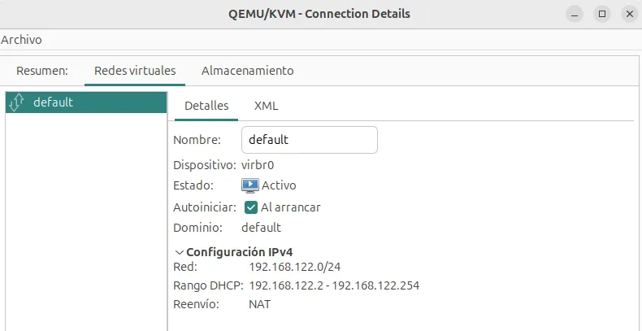Select the default network name in the list
This screenshot has height=331, width=642.
(x=54, y=102)
